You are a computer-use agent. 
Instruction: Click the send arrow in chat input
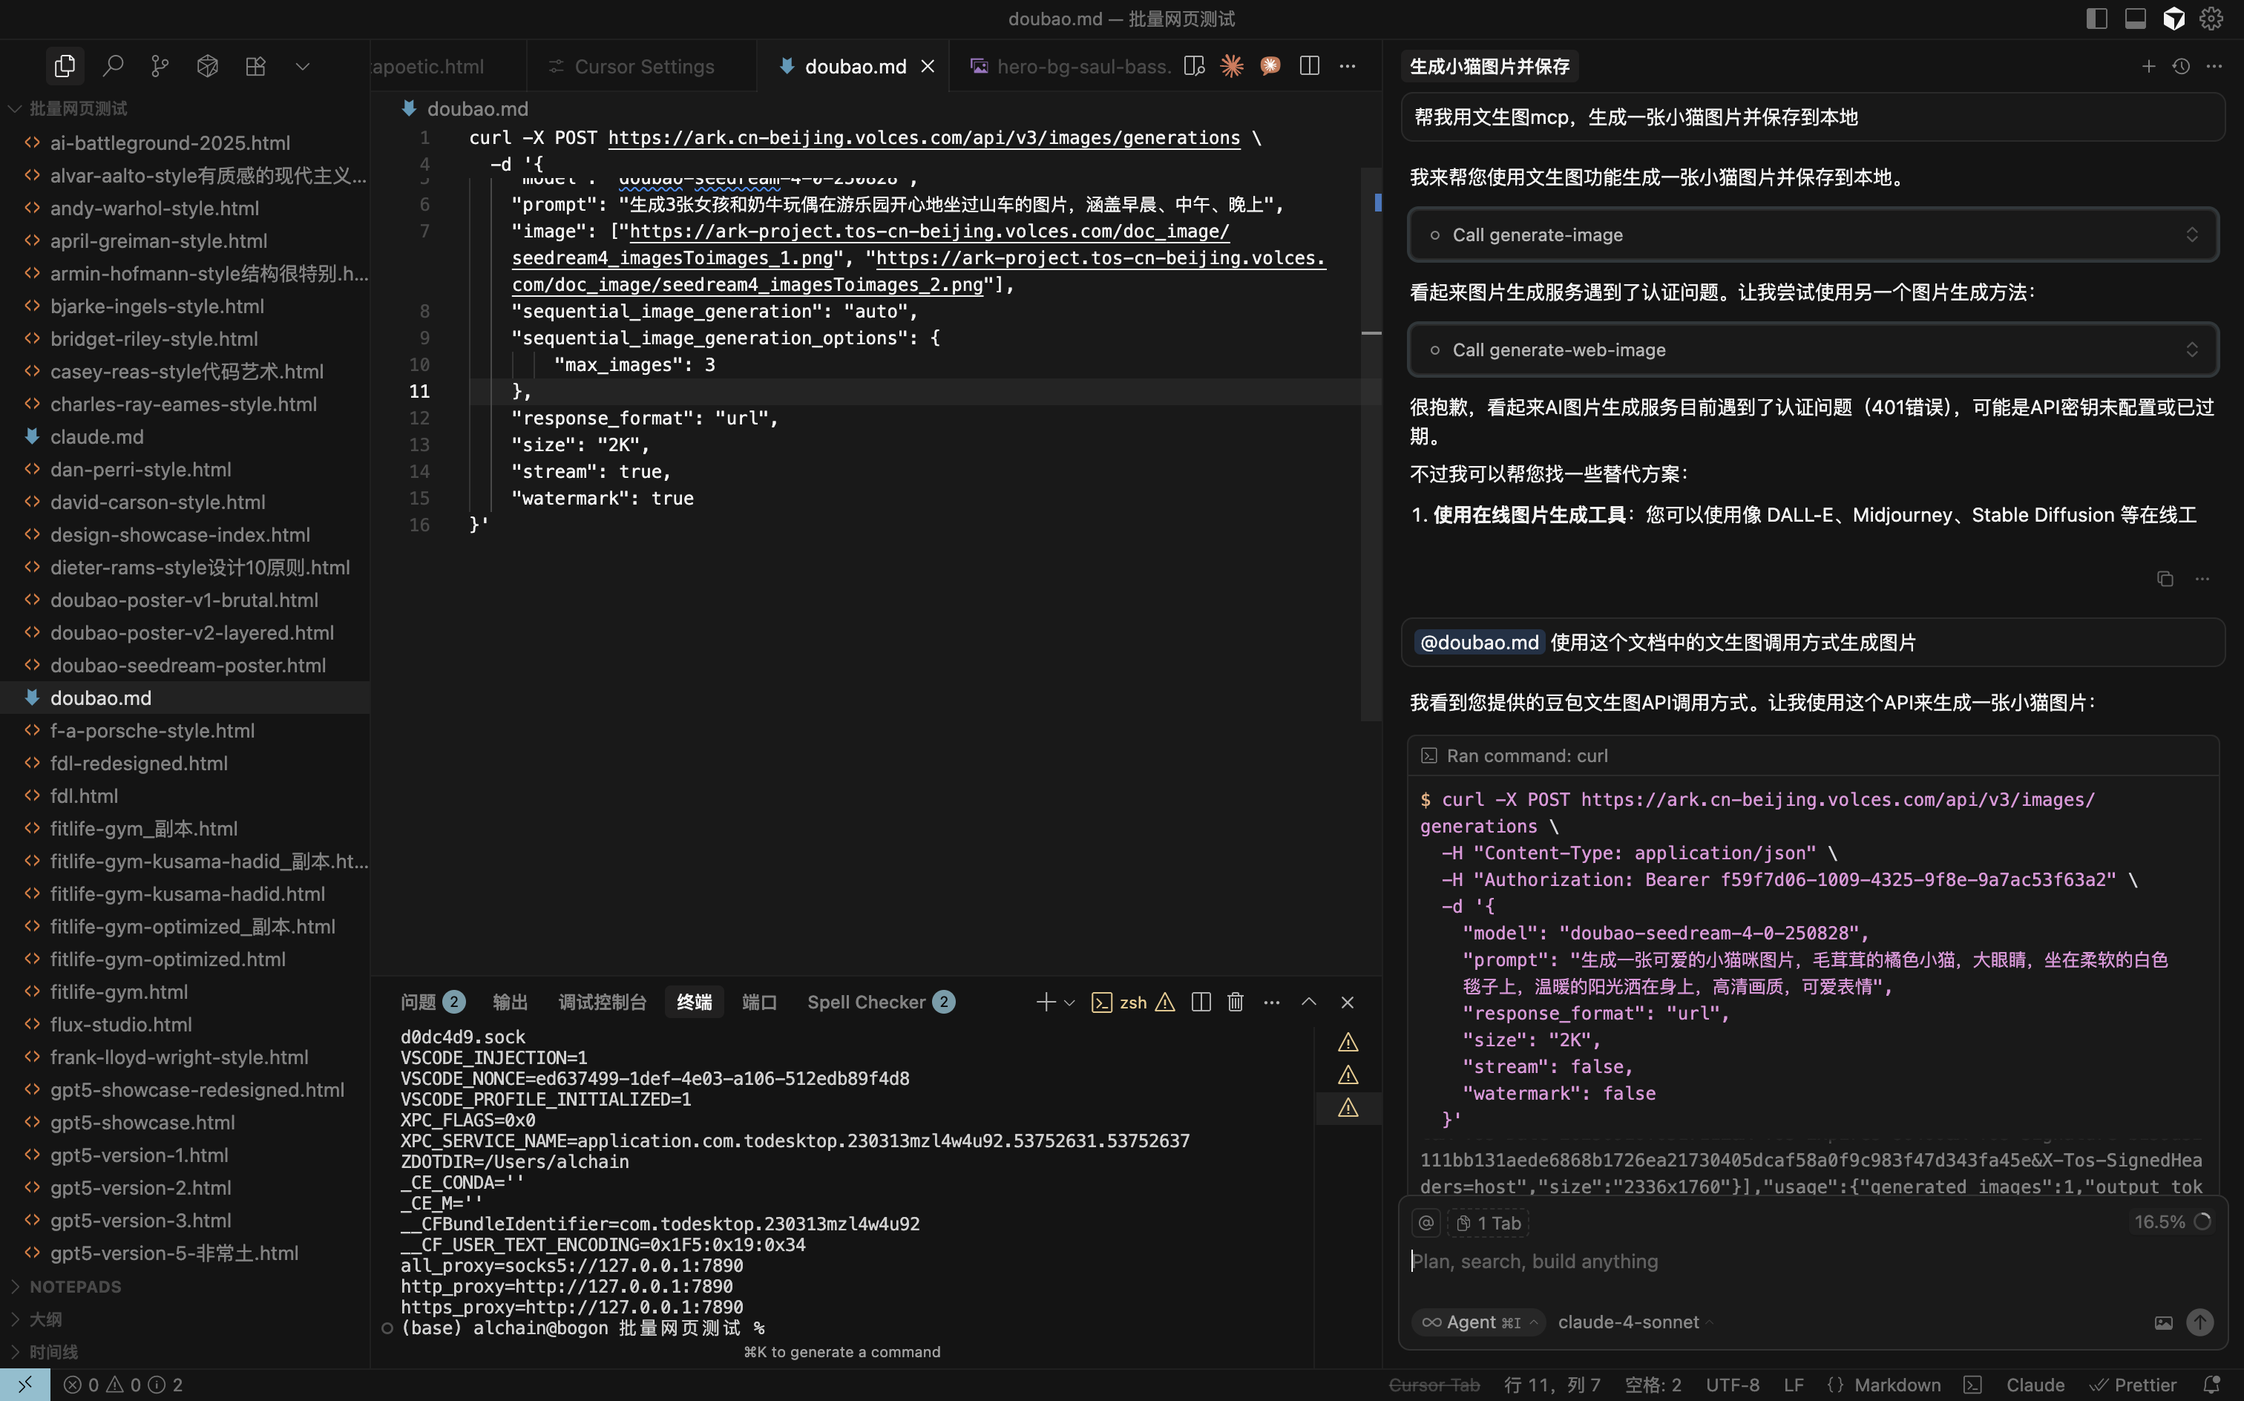coord(2199,1322)
